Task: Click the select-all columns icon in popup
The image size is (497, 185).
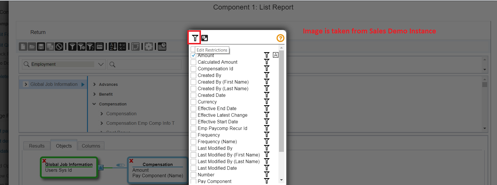Action: [x=205, y=38]
